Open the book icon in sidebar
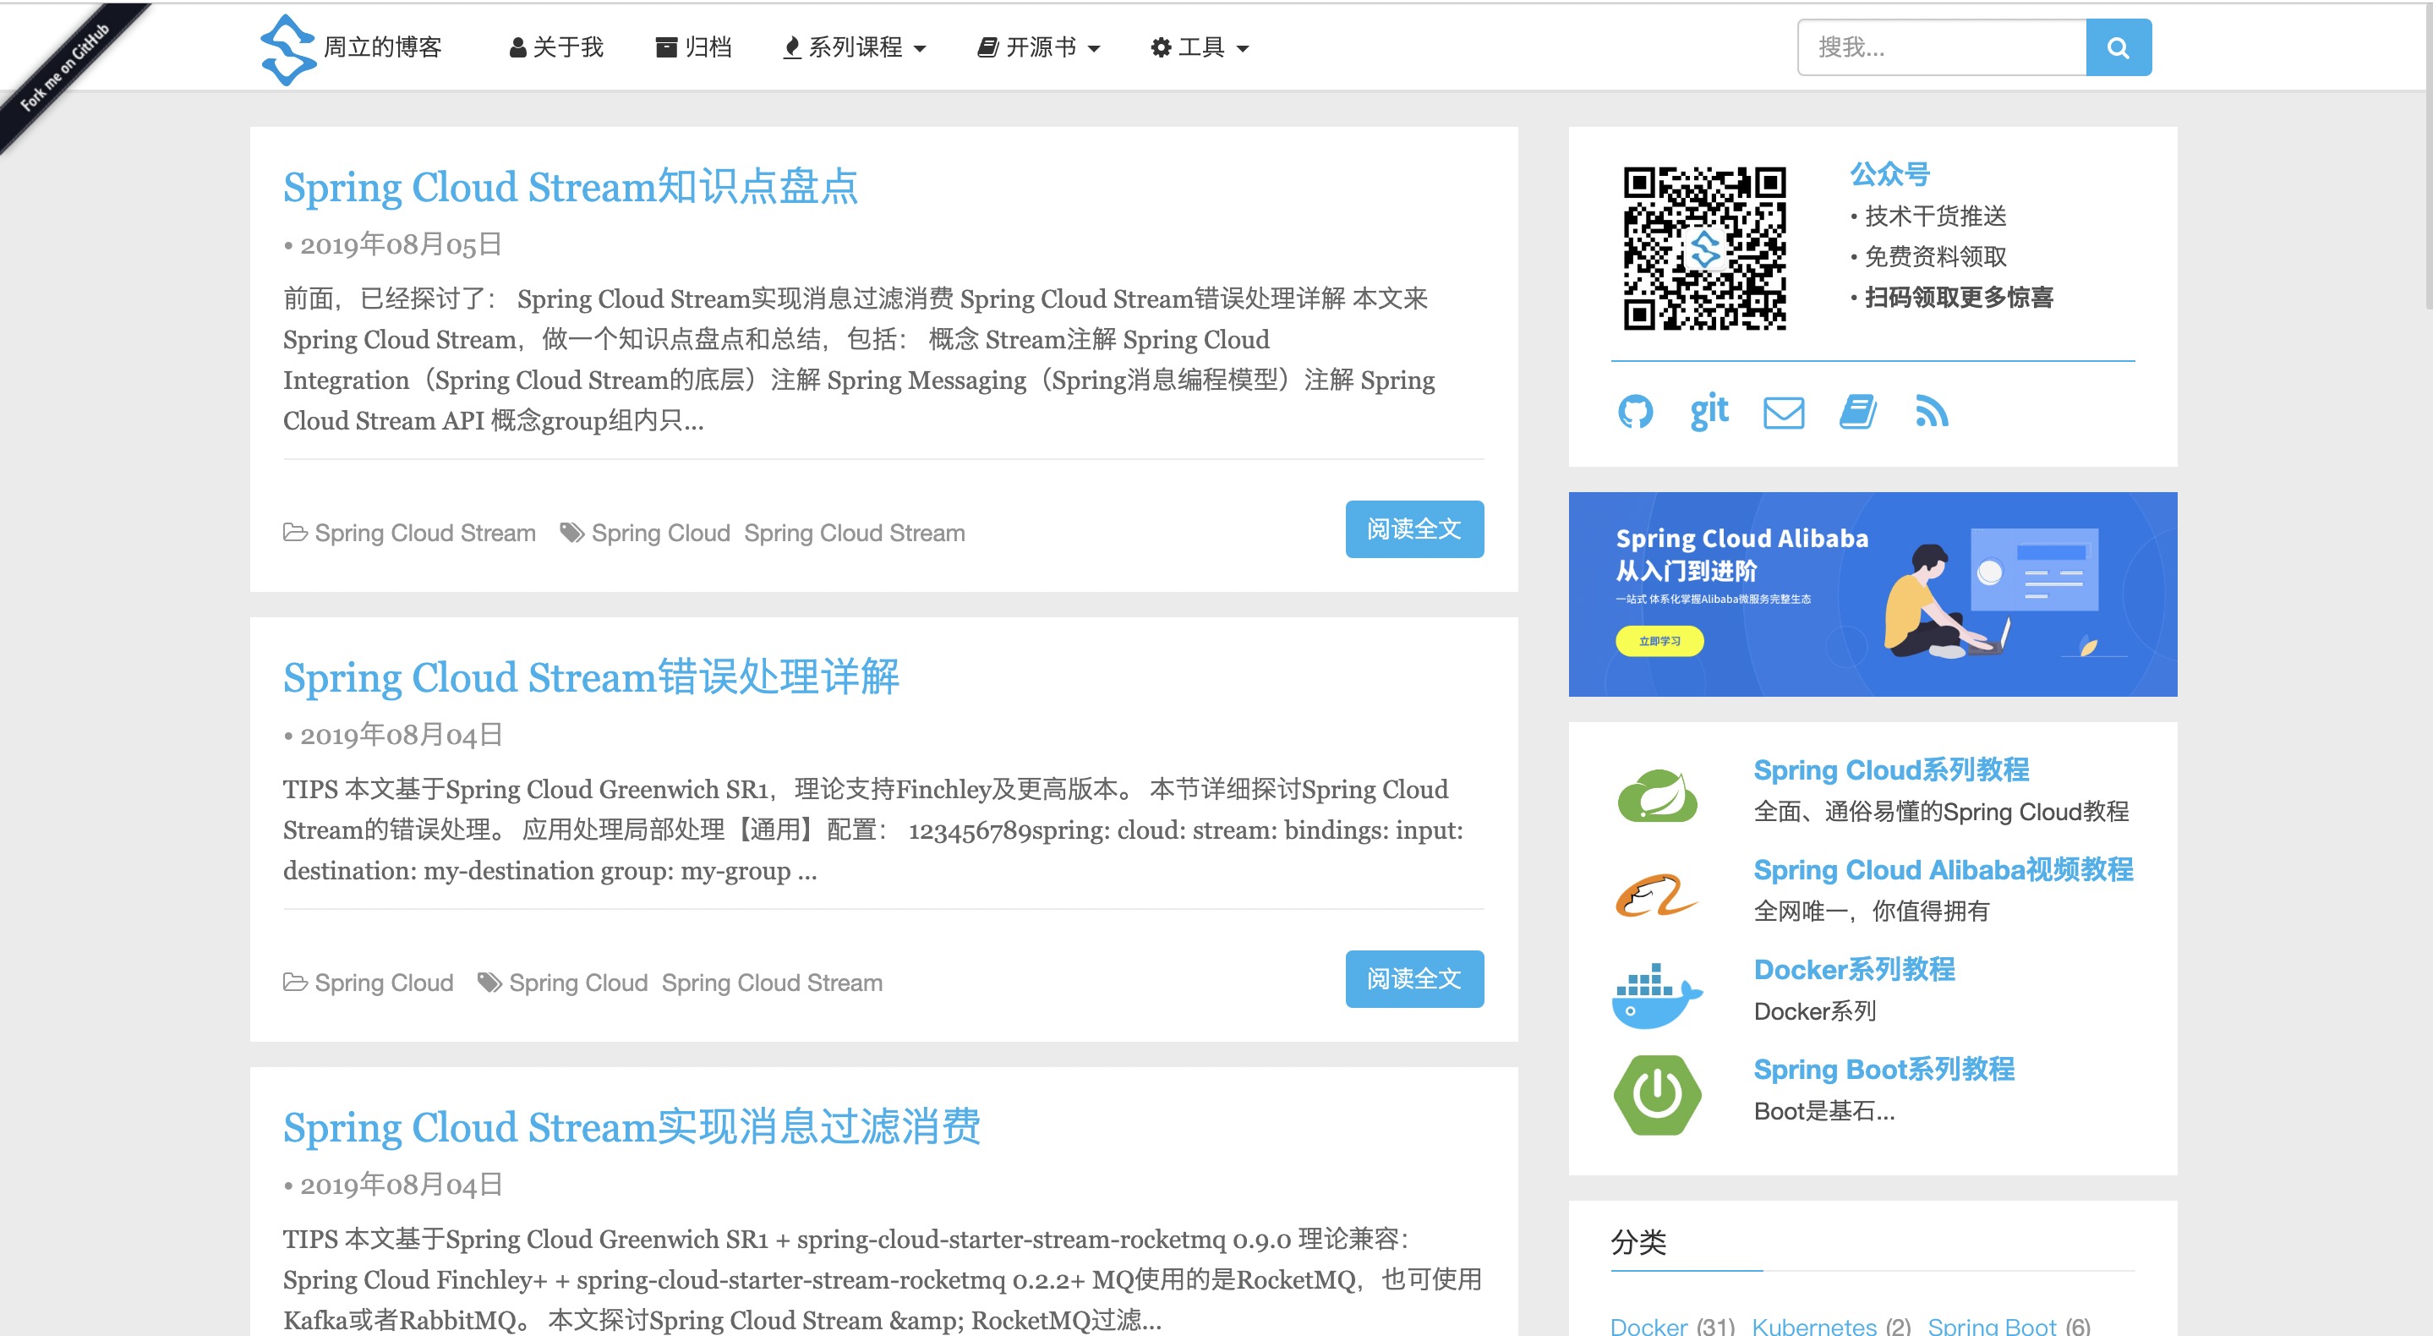Image resolution: width=2433 pixels, height=1336 pixels. (1856, 412)
